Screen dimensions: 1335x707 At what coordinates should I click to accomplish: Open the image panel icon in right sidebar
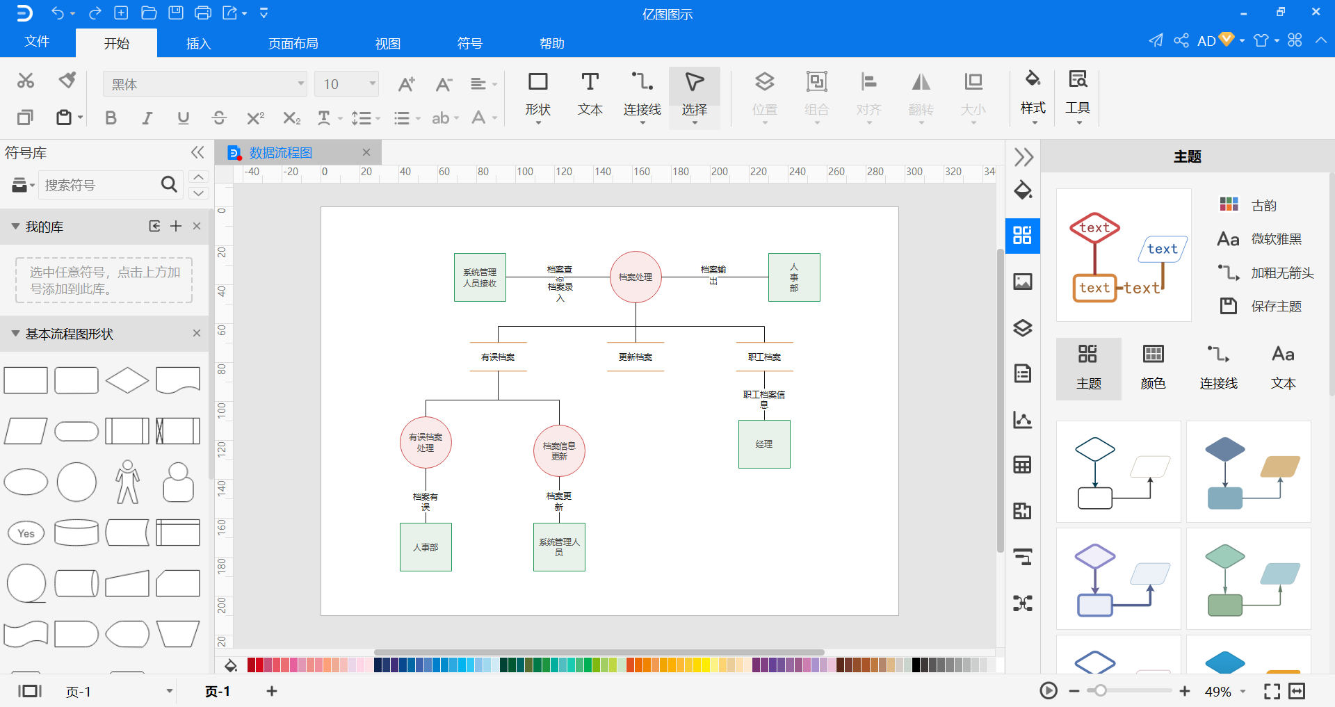click(1022, 282)
